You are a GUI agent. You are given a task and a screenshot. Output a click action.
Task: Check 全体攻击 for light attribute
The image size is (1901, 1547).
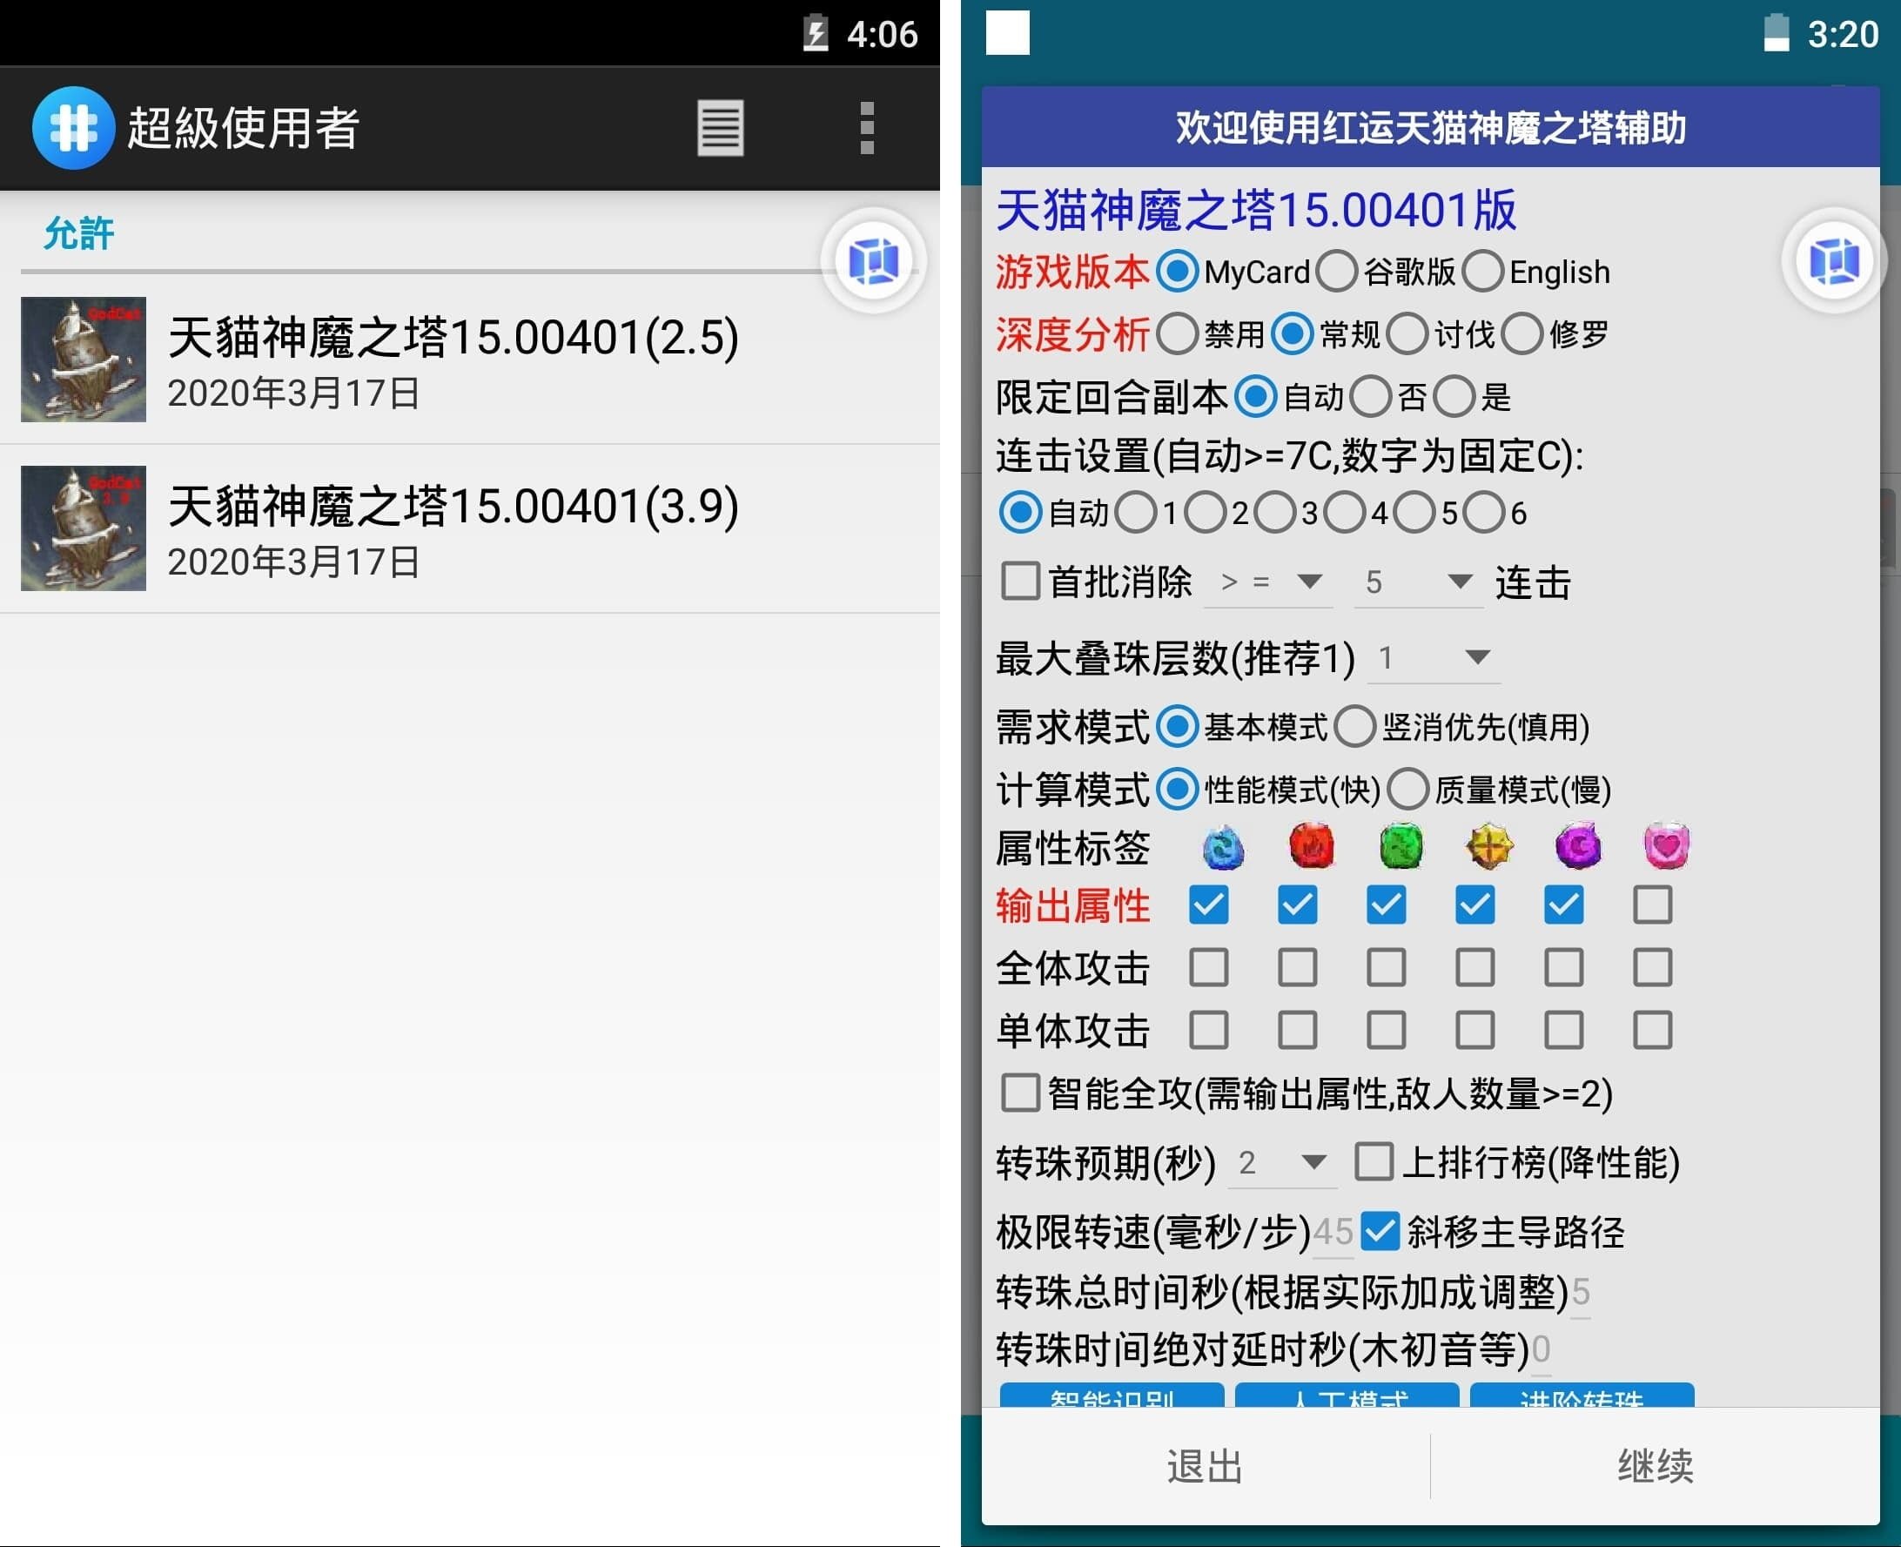point(1475,967)
